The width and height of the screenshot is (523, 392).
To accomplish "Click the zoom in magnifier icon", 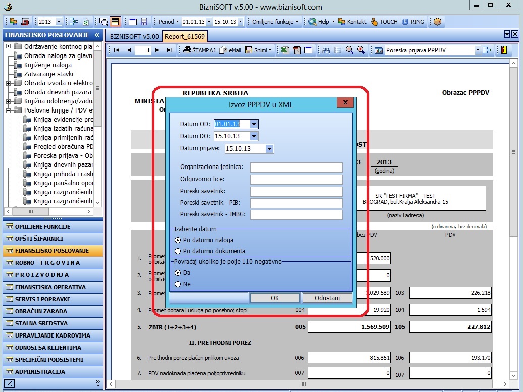I will click(361, 50).
